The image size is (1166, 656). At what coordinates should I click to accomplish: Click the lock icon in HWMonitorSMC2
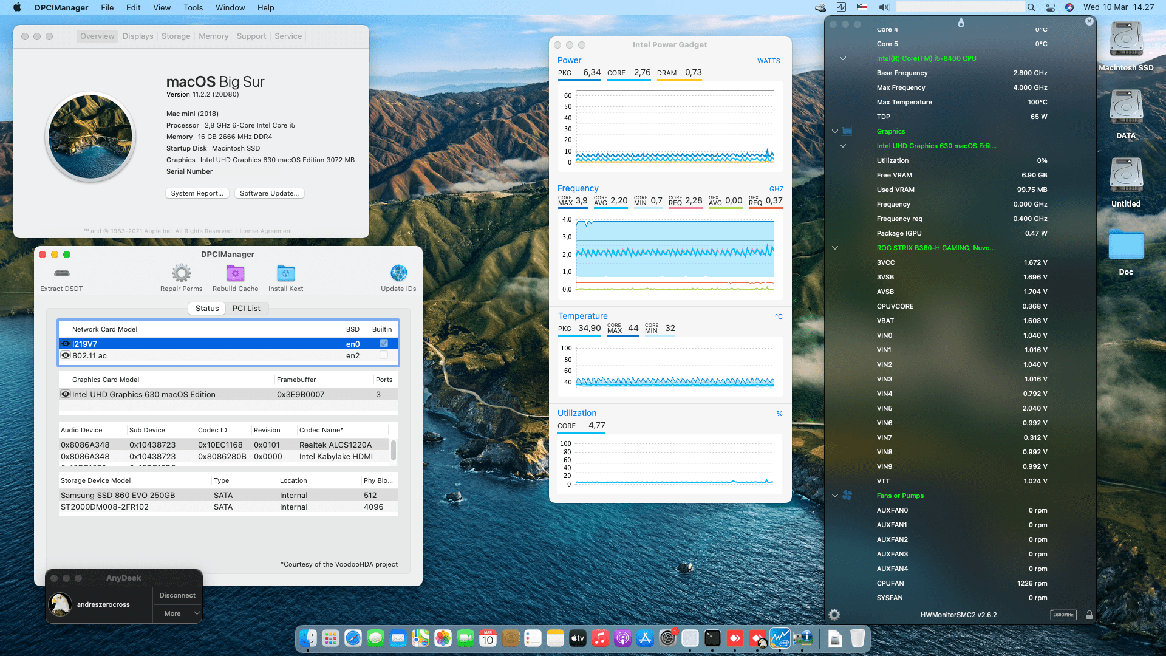(x=1089, y=615)
